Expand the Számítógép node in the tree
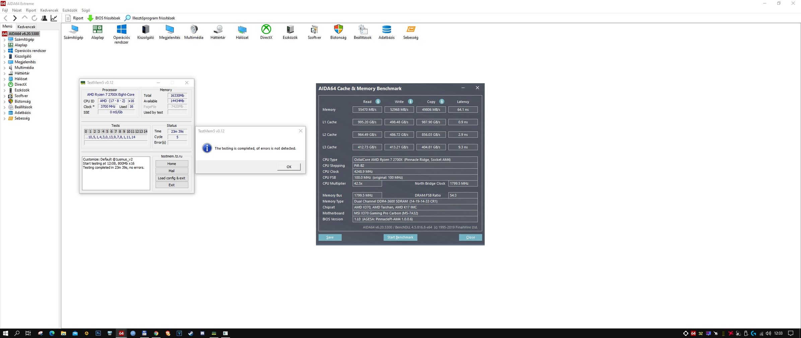The height and width of the screenshot is (338, 801). 4,40
